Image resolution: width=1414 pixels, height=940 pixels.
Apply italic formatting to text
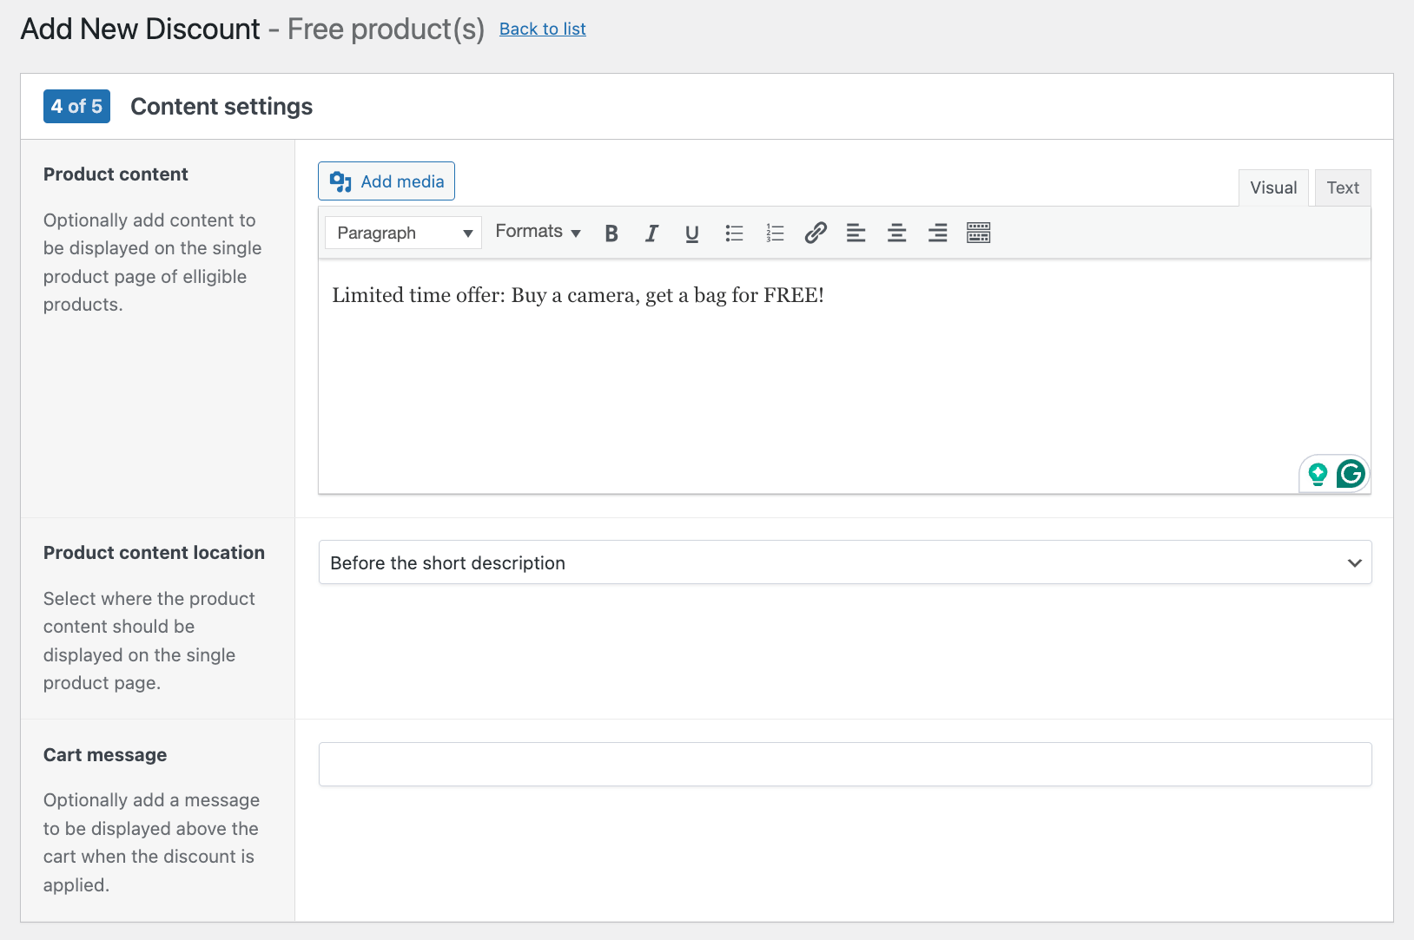[651, 233]
